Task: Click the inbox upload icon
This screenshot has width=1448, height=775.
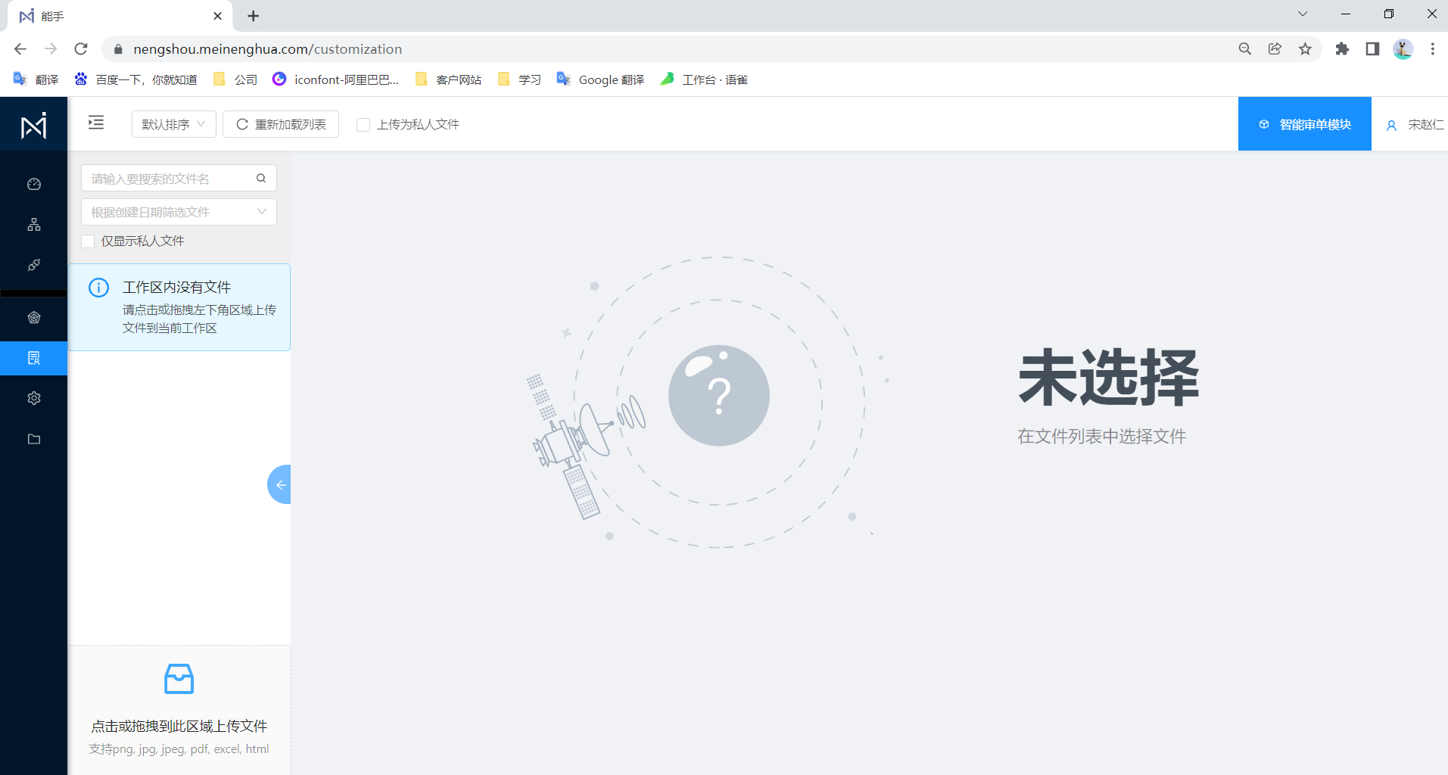Action: pos(179,679)
